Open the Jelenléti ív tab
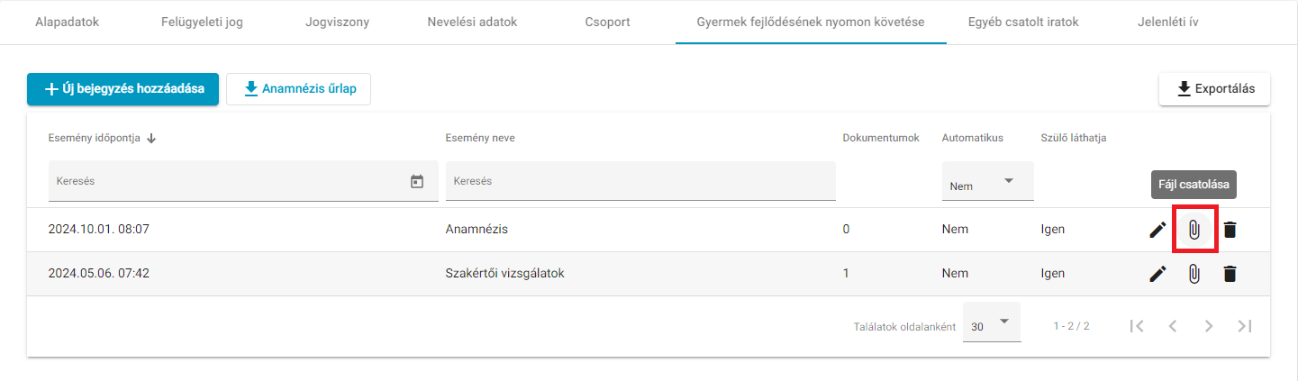1298x381 pixels. pos(1167,22)
